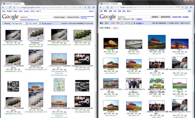
Task: Open a new tab in the google.cn window
Action: (124, 4)
